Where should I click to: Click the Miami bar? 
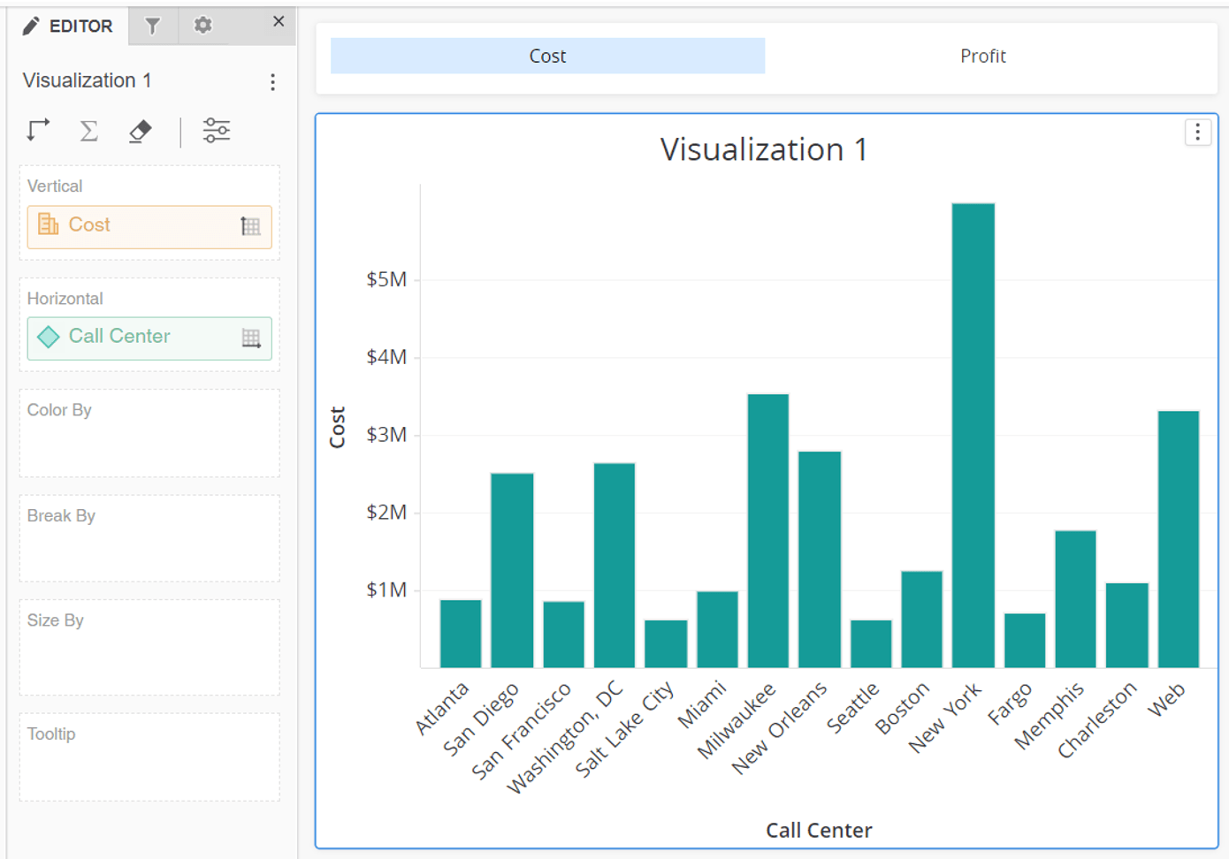tap(717, 629)
